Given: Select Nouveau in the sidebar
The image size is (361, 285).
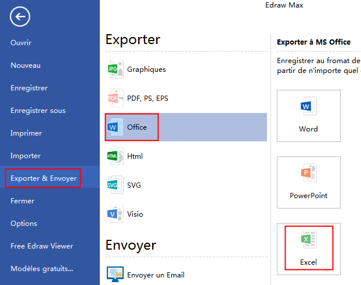Looking at the screenshot, I should 26,65.
